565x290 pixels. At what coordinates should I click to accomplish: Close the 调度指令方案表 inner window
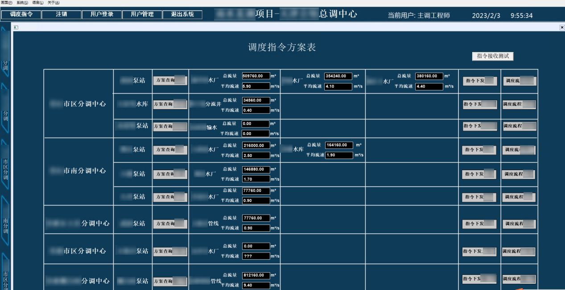coord(562,28)
